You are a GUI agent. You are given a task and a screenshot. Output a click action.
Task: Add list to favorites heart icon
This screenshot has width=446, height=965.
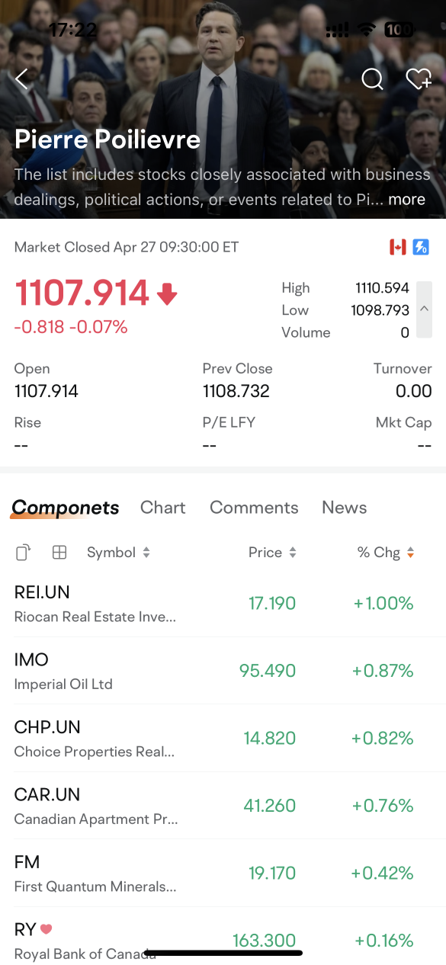[x=419, y=79]
